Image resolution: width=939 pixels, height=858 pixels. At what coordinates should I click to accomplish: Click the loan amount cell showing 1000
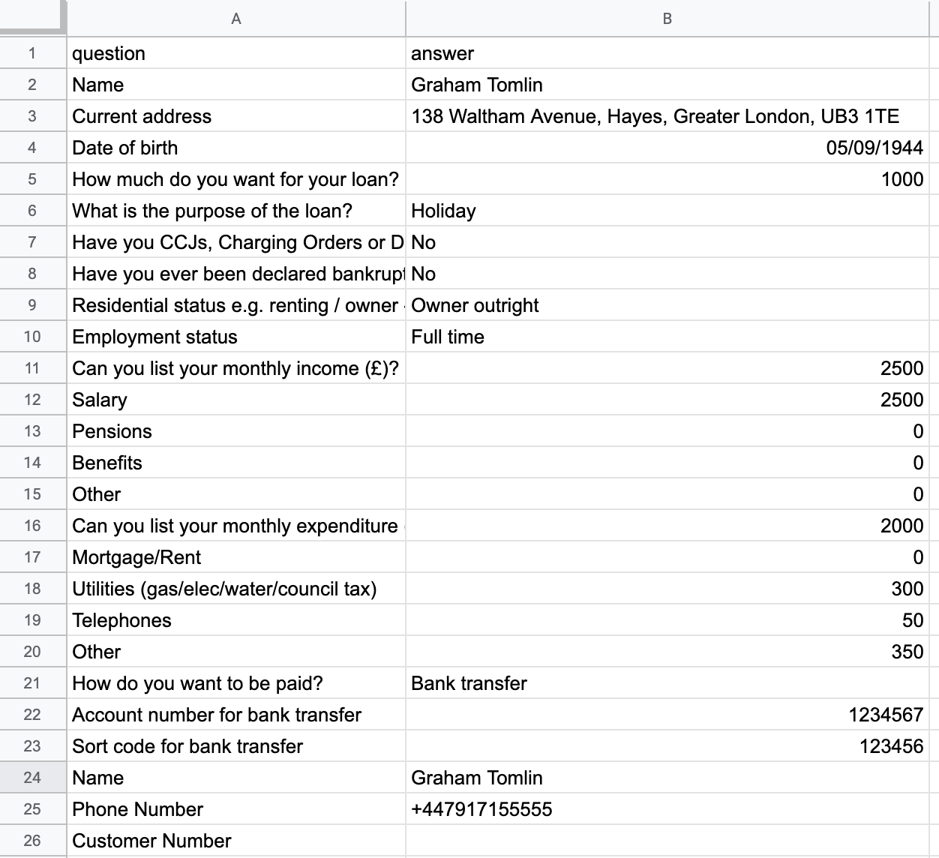667,179
